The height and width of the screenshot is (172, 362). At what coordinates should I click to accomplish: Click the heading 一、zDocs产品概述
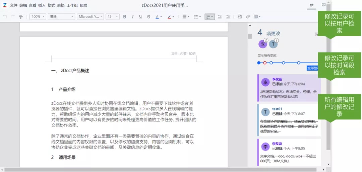(x=70, y=71)
